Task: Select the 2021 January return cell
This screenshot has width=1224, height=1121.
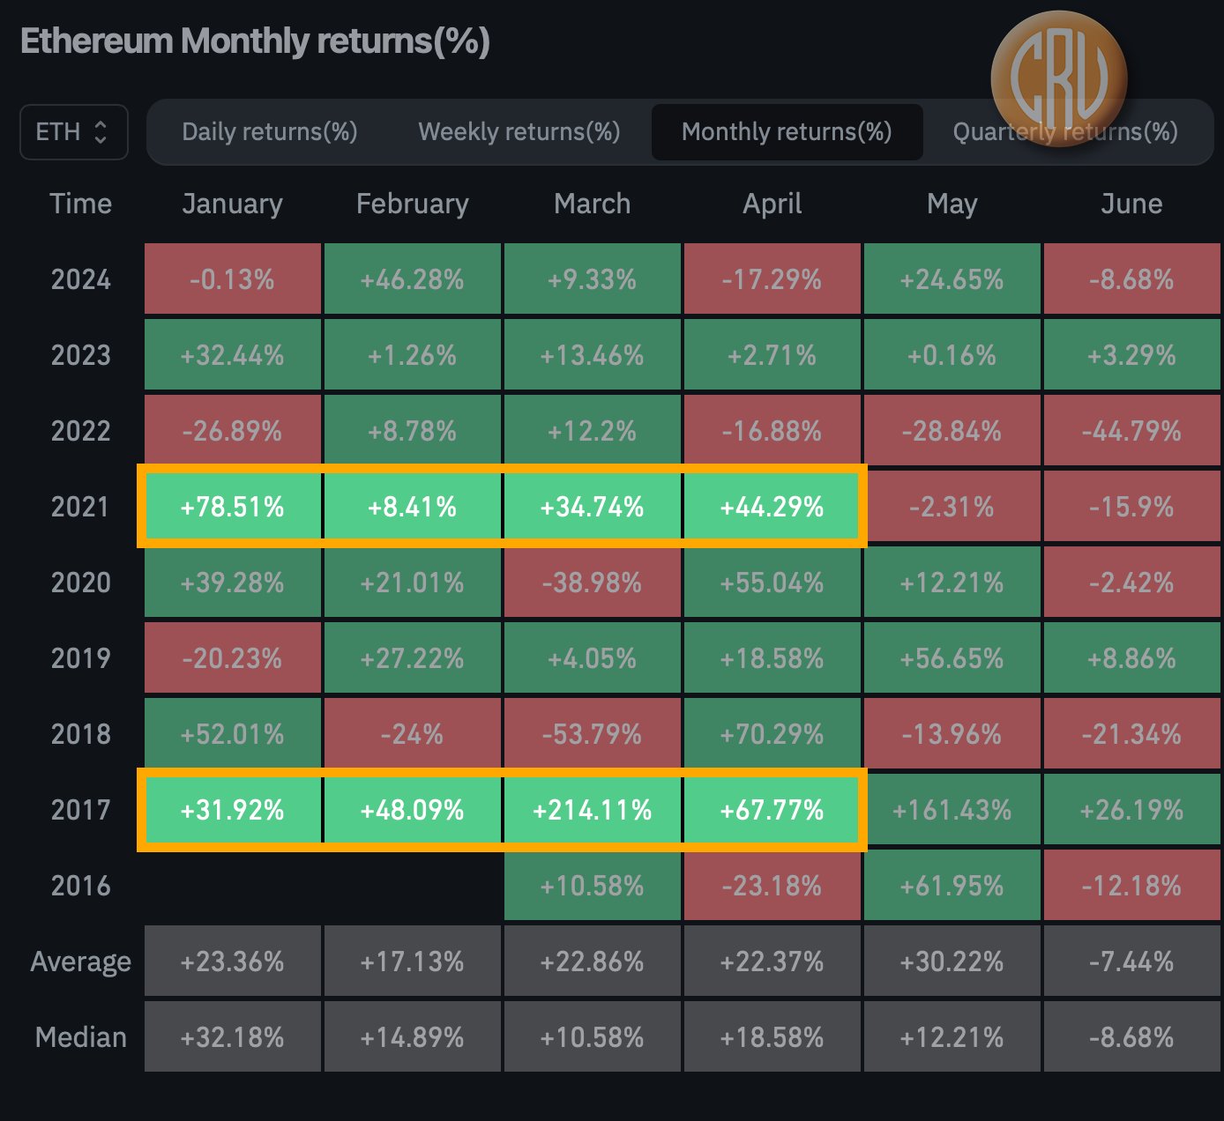Action: point(232,506)
